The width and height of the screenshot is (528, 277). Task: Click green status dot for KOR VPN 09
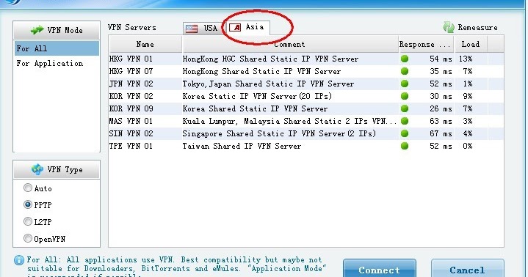(x=405, y=108)
